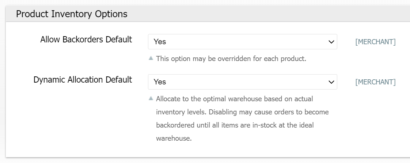Click the "inventory levels. Disabling may cause" hint line

[242, 112]
